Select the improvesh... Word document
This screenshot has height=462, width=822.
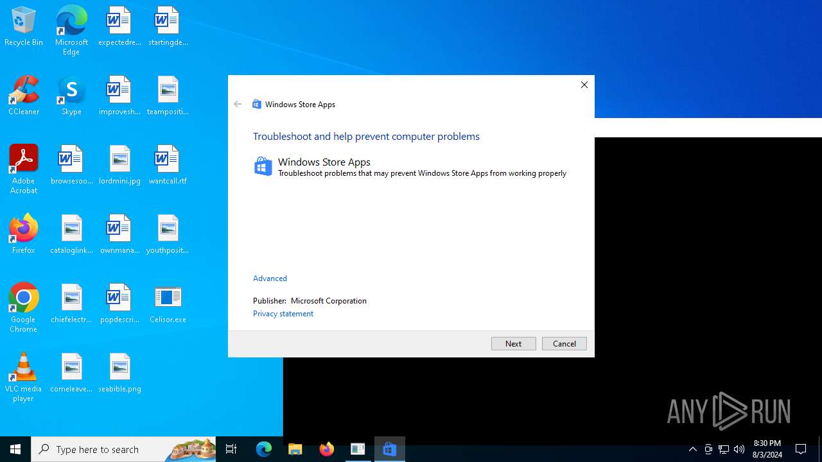click(119, 96)
